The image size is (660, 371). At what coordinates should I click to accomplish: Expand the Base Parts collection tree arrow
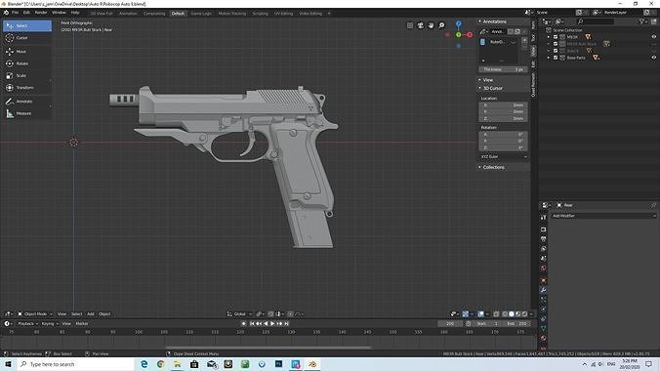pyautogui.click(x=549, y=58)
